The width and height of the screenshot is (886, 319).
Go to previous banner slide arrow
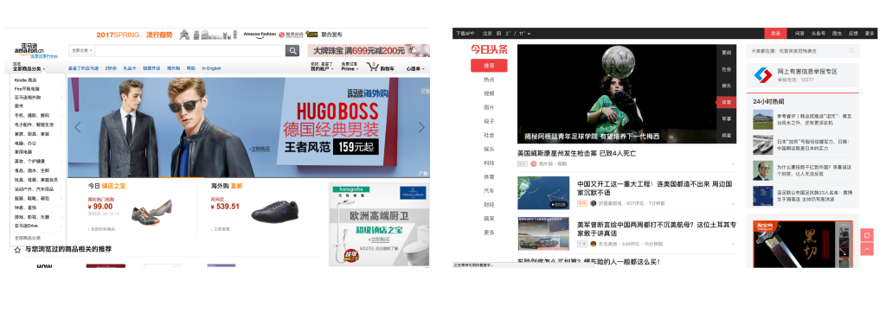click(77, 127)
